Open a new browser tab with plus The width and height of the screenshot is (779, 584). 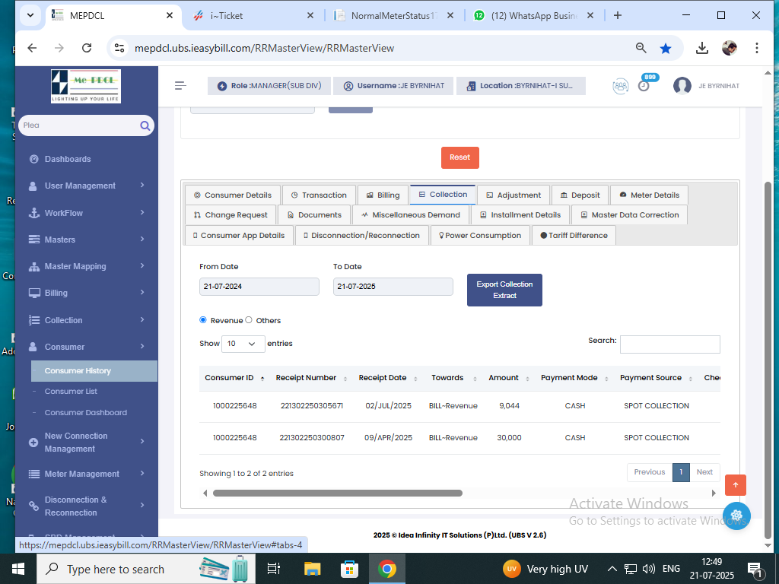click(x=618, y=15)
